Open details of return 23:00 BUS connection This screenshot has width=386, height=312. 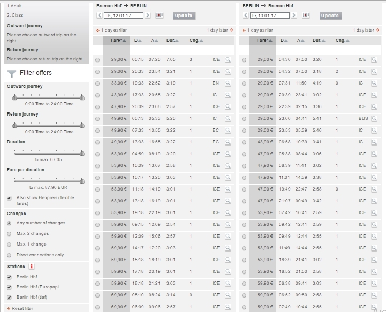tap(374, 118)
